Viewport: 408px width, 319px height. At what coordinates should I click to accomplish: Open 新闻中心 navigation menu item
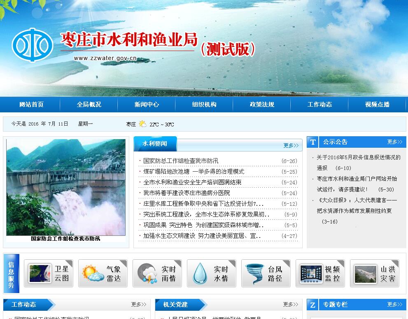[x=147, y=105]
